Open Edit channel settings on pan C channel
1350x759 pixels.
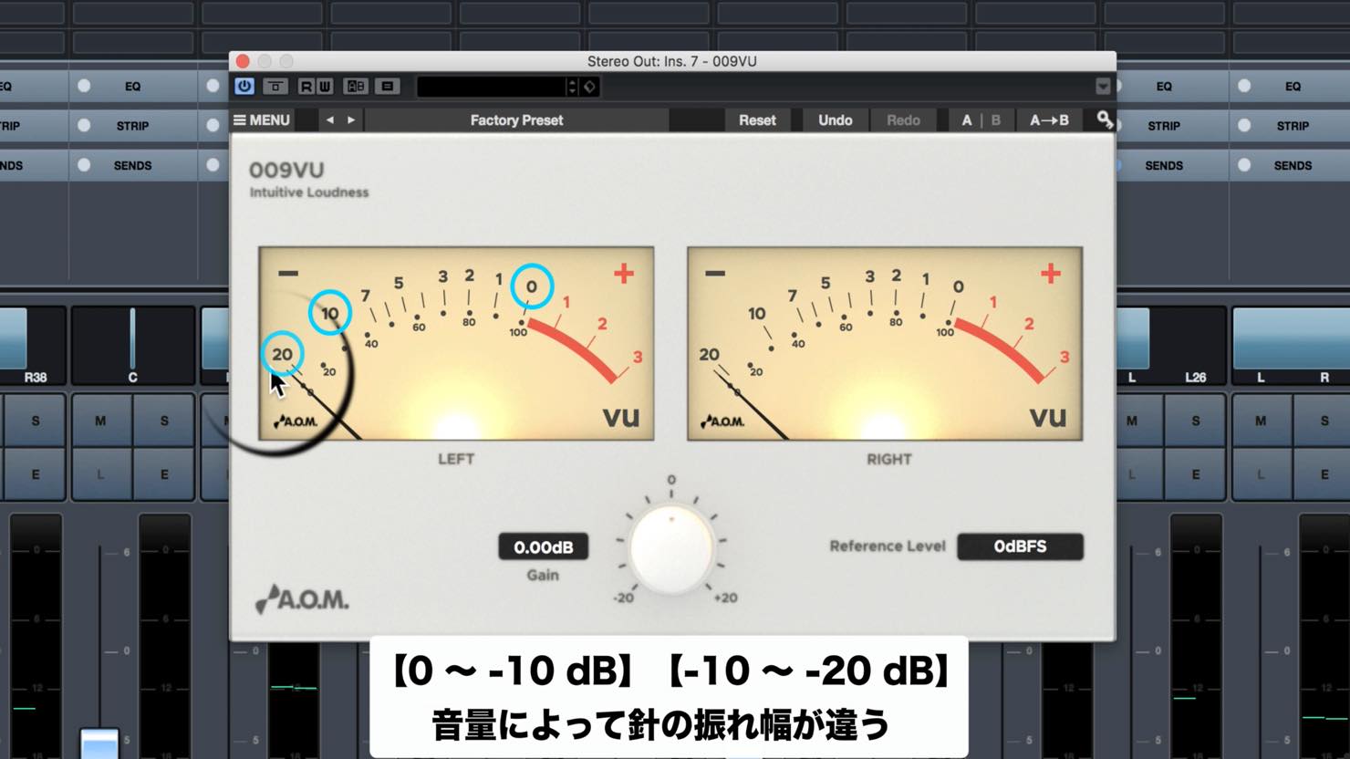164,474
